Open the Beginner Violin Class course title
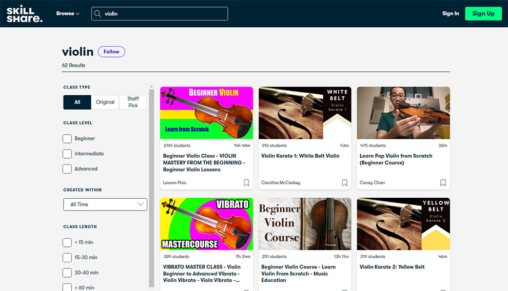 pyautogui.click(x=204, y=162)
